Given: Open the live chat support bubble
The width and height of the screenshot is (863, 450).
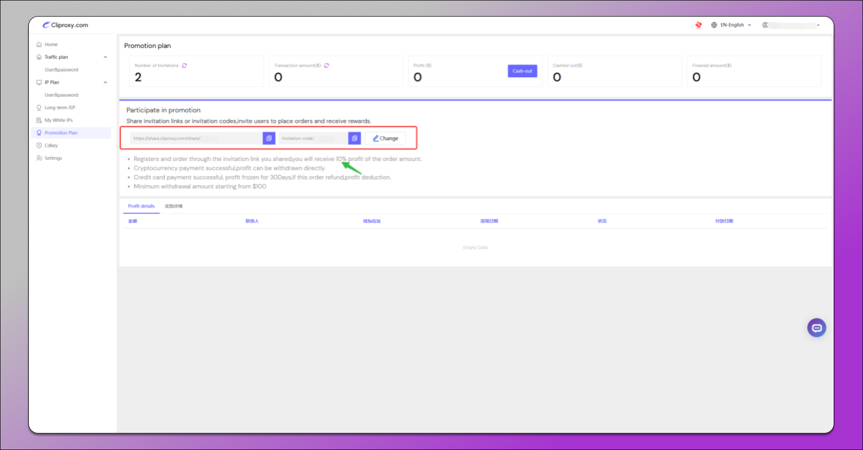Looking at the screenshot, I should 817,328.
